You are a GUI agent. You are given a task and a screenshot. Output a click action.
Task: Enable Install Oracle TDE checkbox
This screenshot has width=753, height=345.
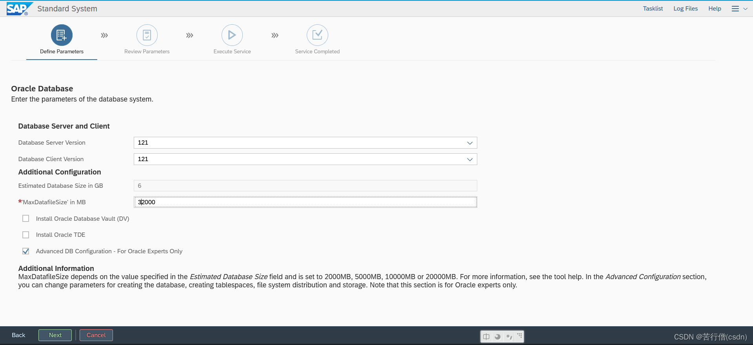26,235
